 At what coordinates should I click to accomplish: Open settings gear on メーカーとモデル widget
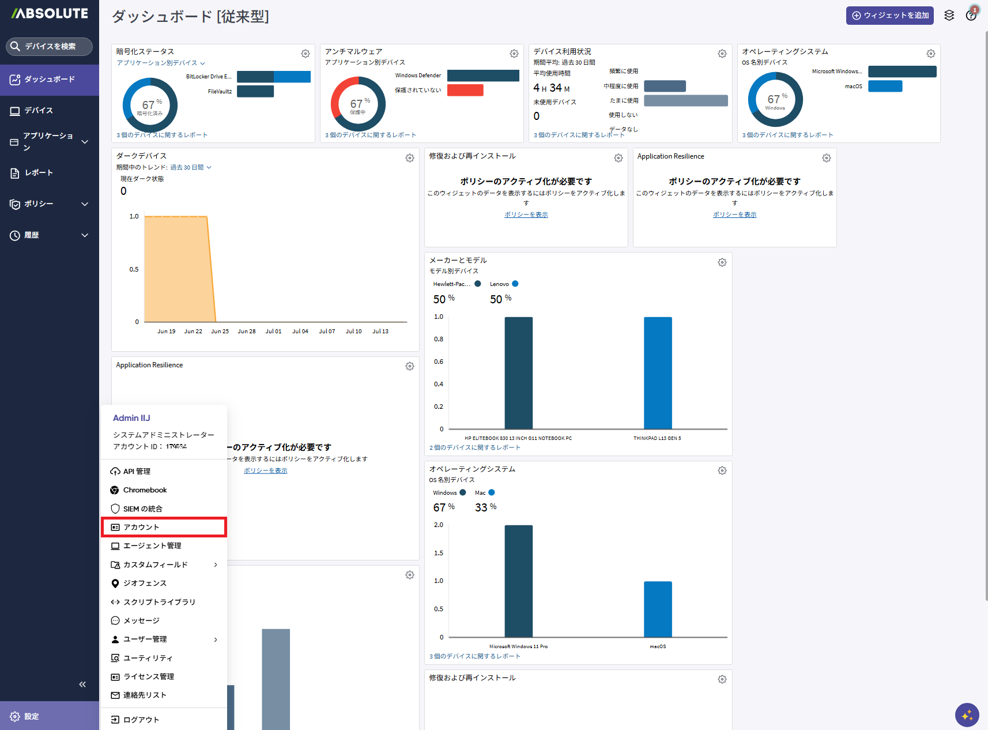(722, 262)
